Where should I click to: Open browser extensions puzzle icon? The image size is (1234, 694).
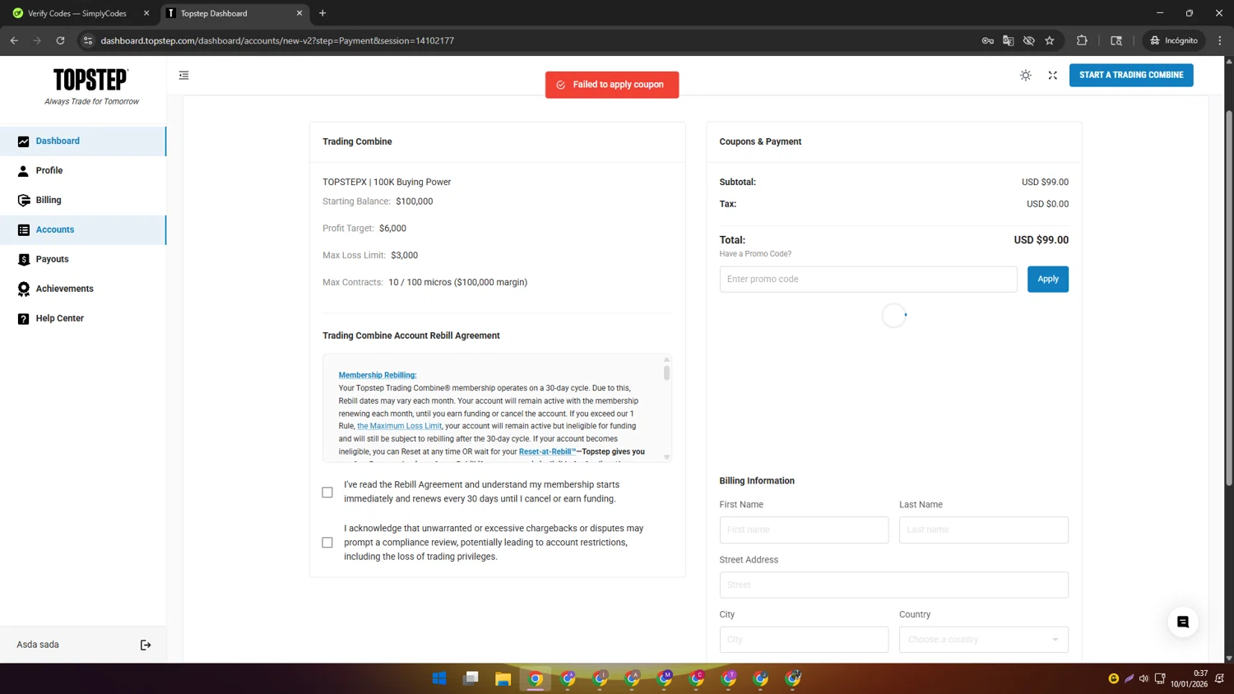1082,40
